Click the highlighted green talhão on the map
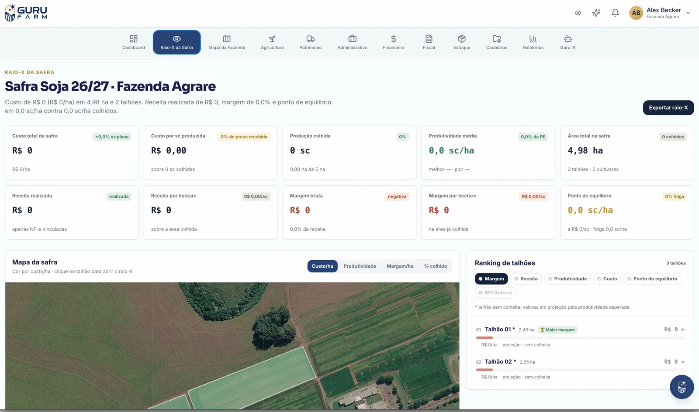 251,379
